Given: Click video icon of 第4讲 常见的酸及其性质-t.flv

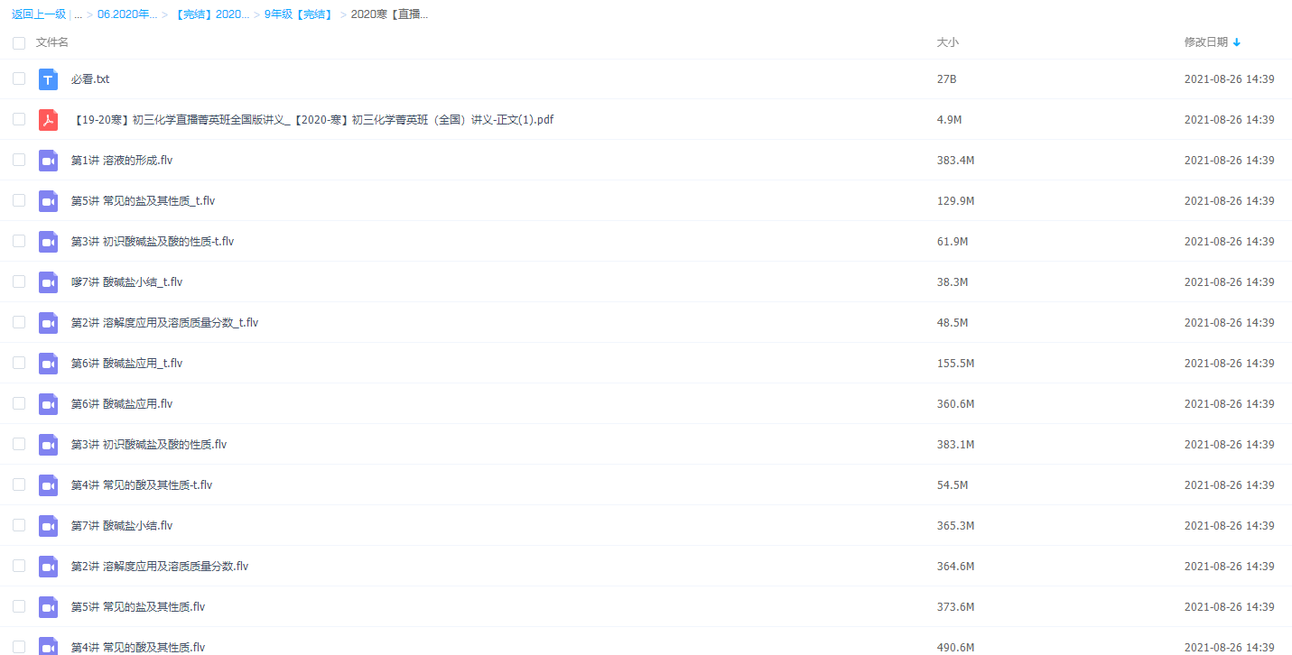Looking at the screenshot, I should (48, 485).
